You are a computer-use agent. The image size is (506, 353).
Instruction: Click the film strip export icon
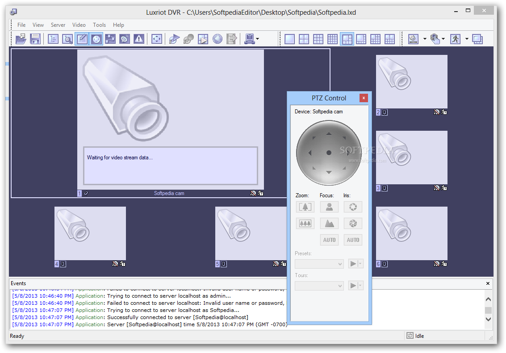(232, 39)
